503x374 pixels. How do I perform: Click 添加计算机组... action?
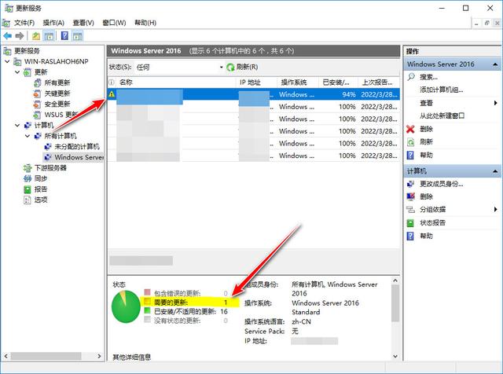442,90
